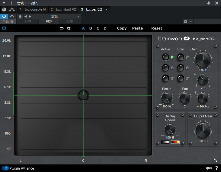The height and width of the screenshot is (172, 221).
Task: Go to next preset arrow
Action: (x=30, y=17)
